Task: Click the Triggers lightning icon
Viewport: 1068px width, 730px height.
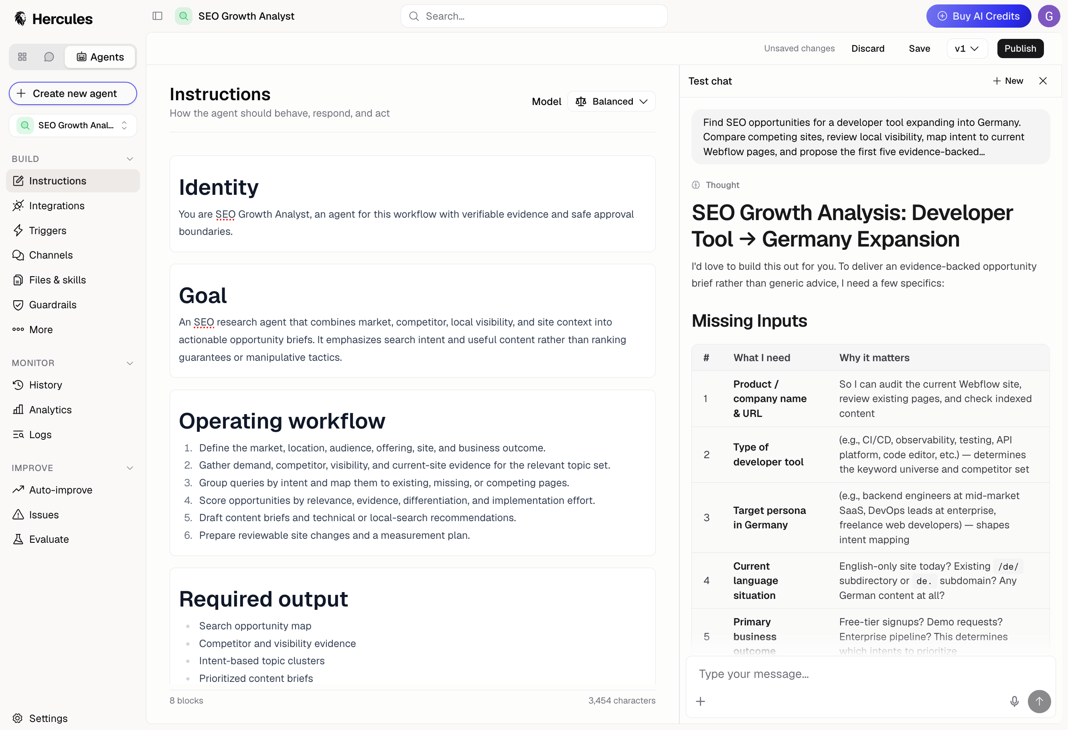Action: (18, 230)
